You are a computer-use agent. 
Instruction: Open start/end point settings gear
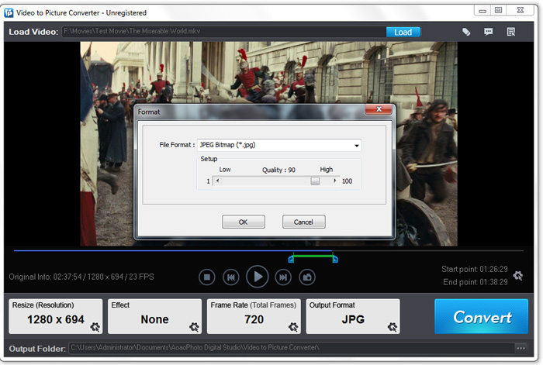pyautogui.click(x=518, y=276)
